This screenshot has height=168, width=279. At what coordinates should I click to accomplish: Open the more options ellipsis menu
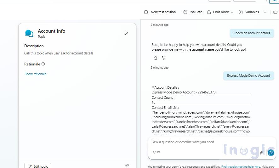pos(265,12)
